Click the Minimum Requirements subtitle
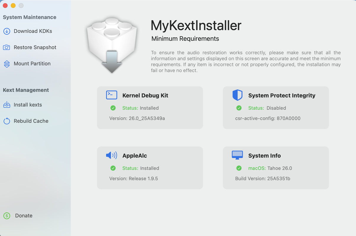 (x=185, y=39)
